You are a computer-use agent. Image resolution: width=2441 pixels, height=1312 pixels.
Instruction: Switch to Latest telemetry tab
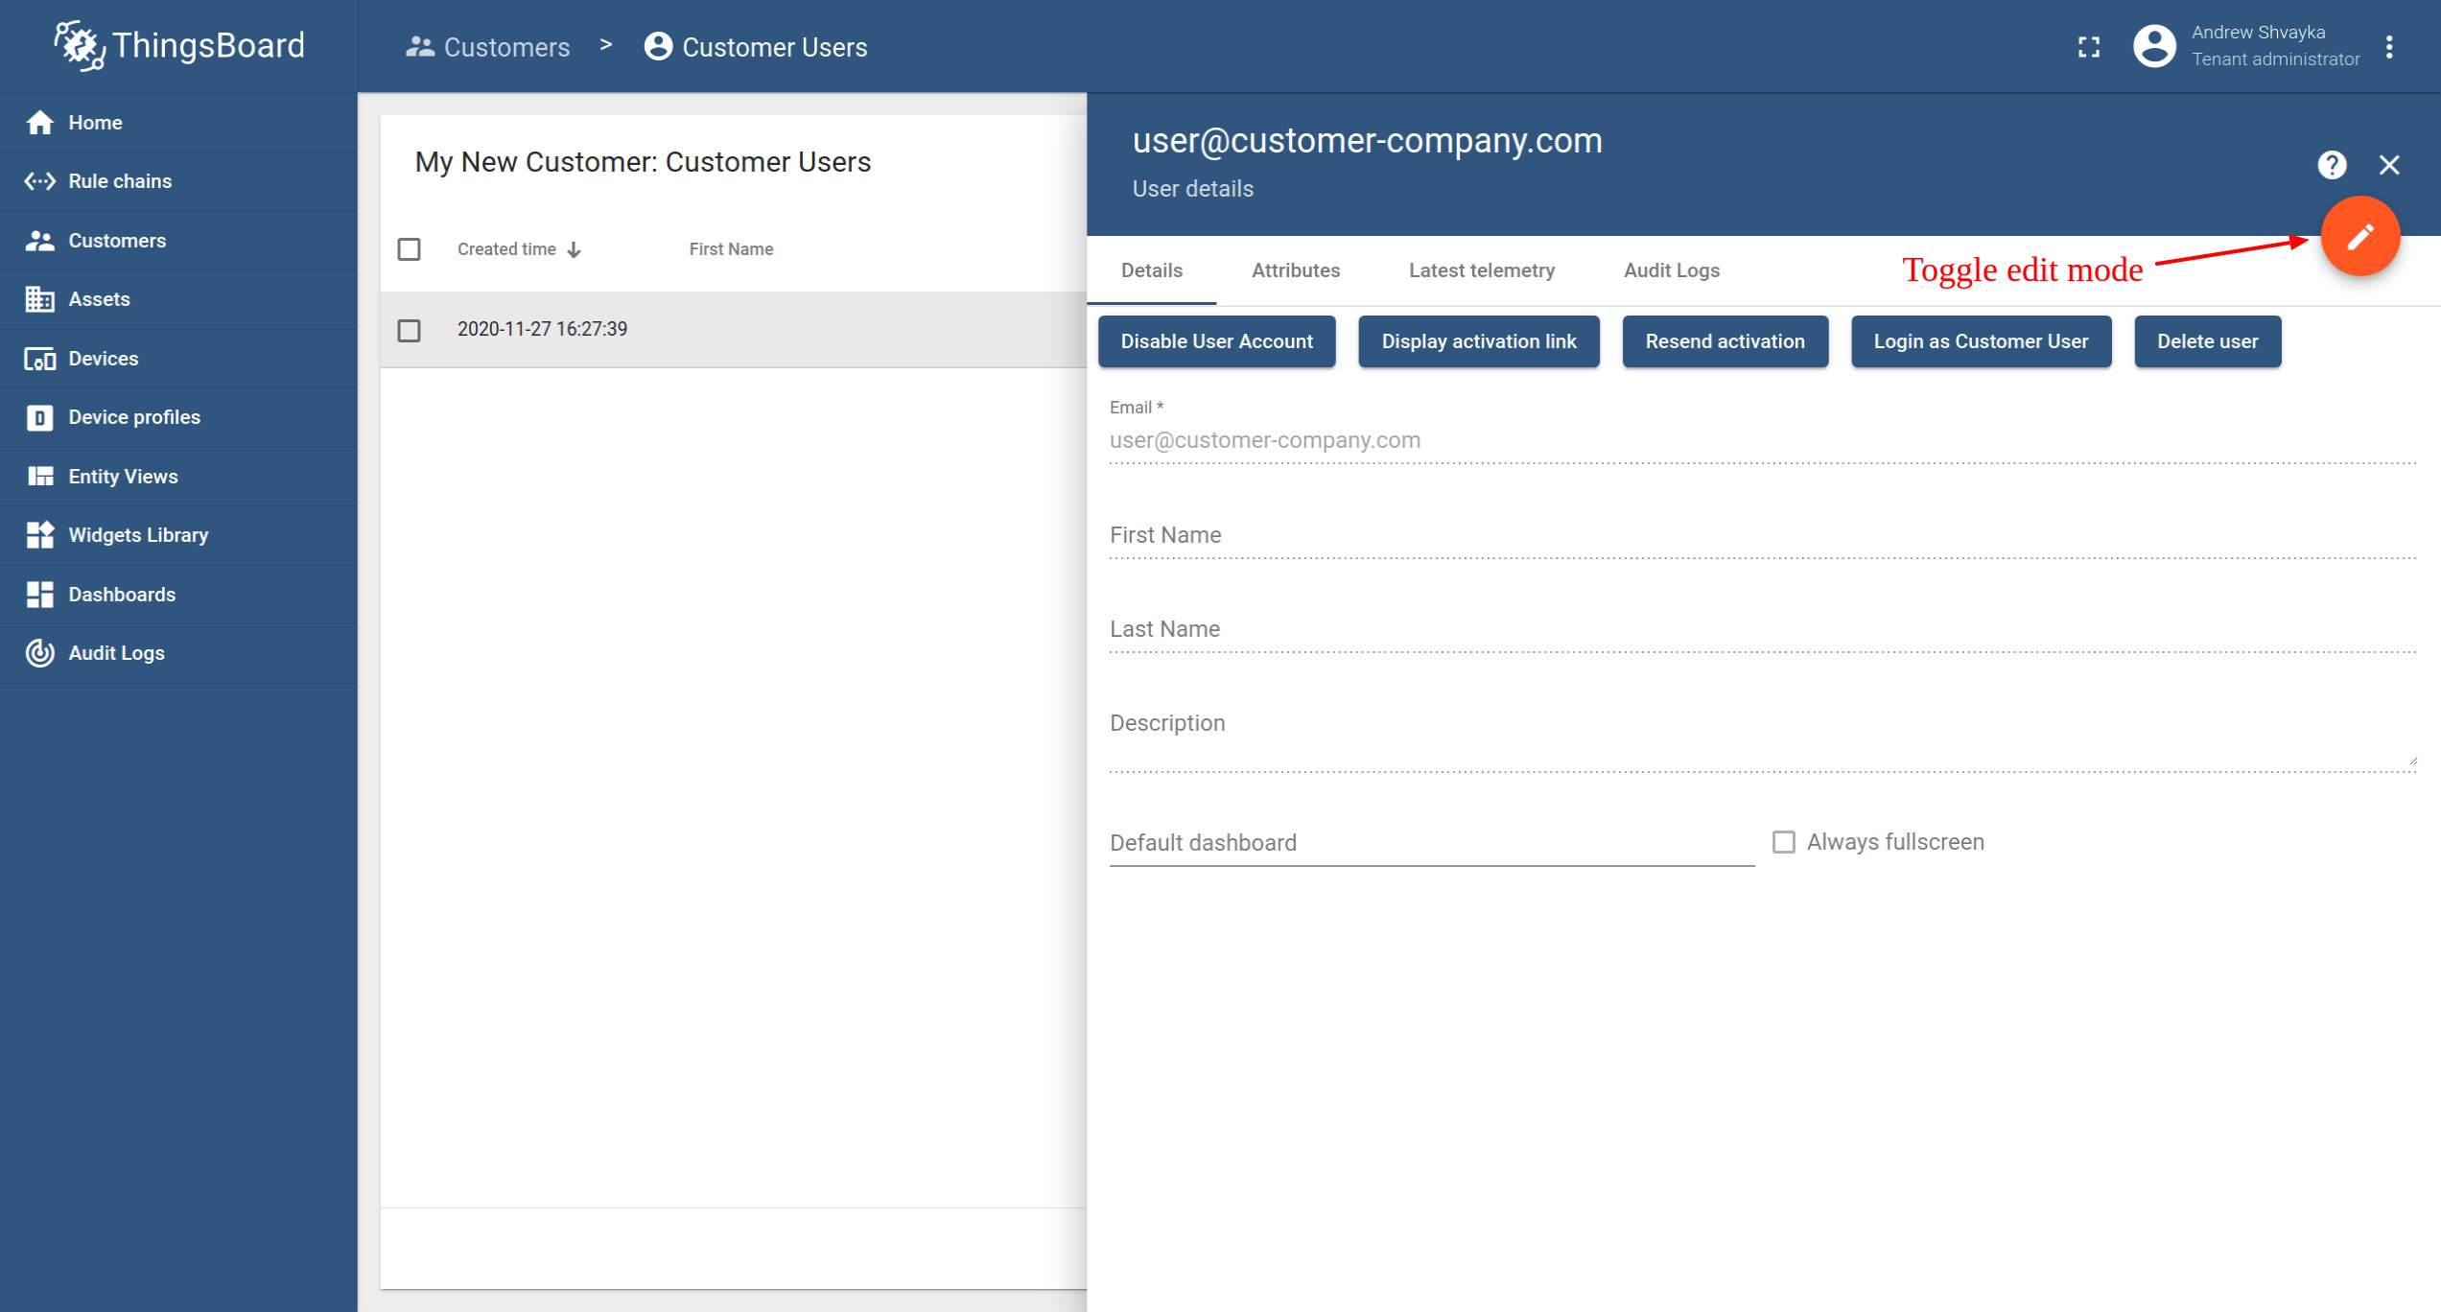pyautogui.click(x=1482, y=269)
